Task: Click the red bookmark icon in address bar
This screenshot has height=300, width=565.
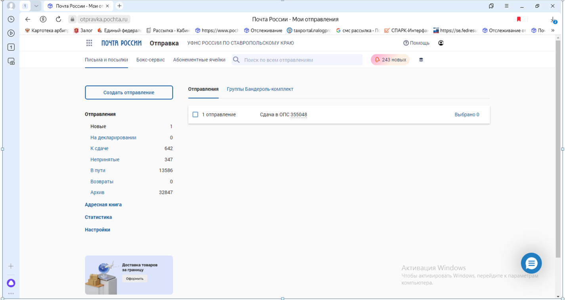Action: point(519,19)
